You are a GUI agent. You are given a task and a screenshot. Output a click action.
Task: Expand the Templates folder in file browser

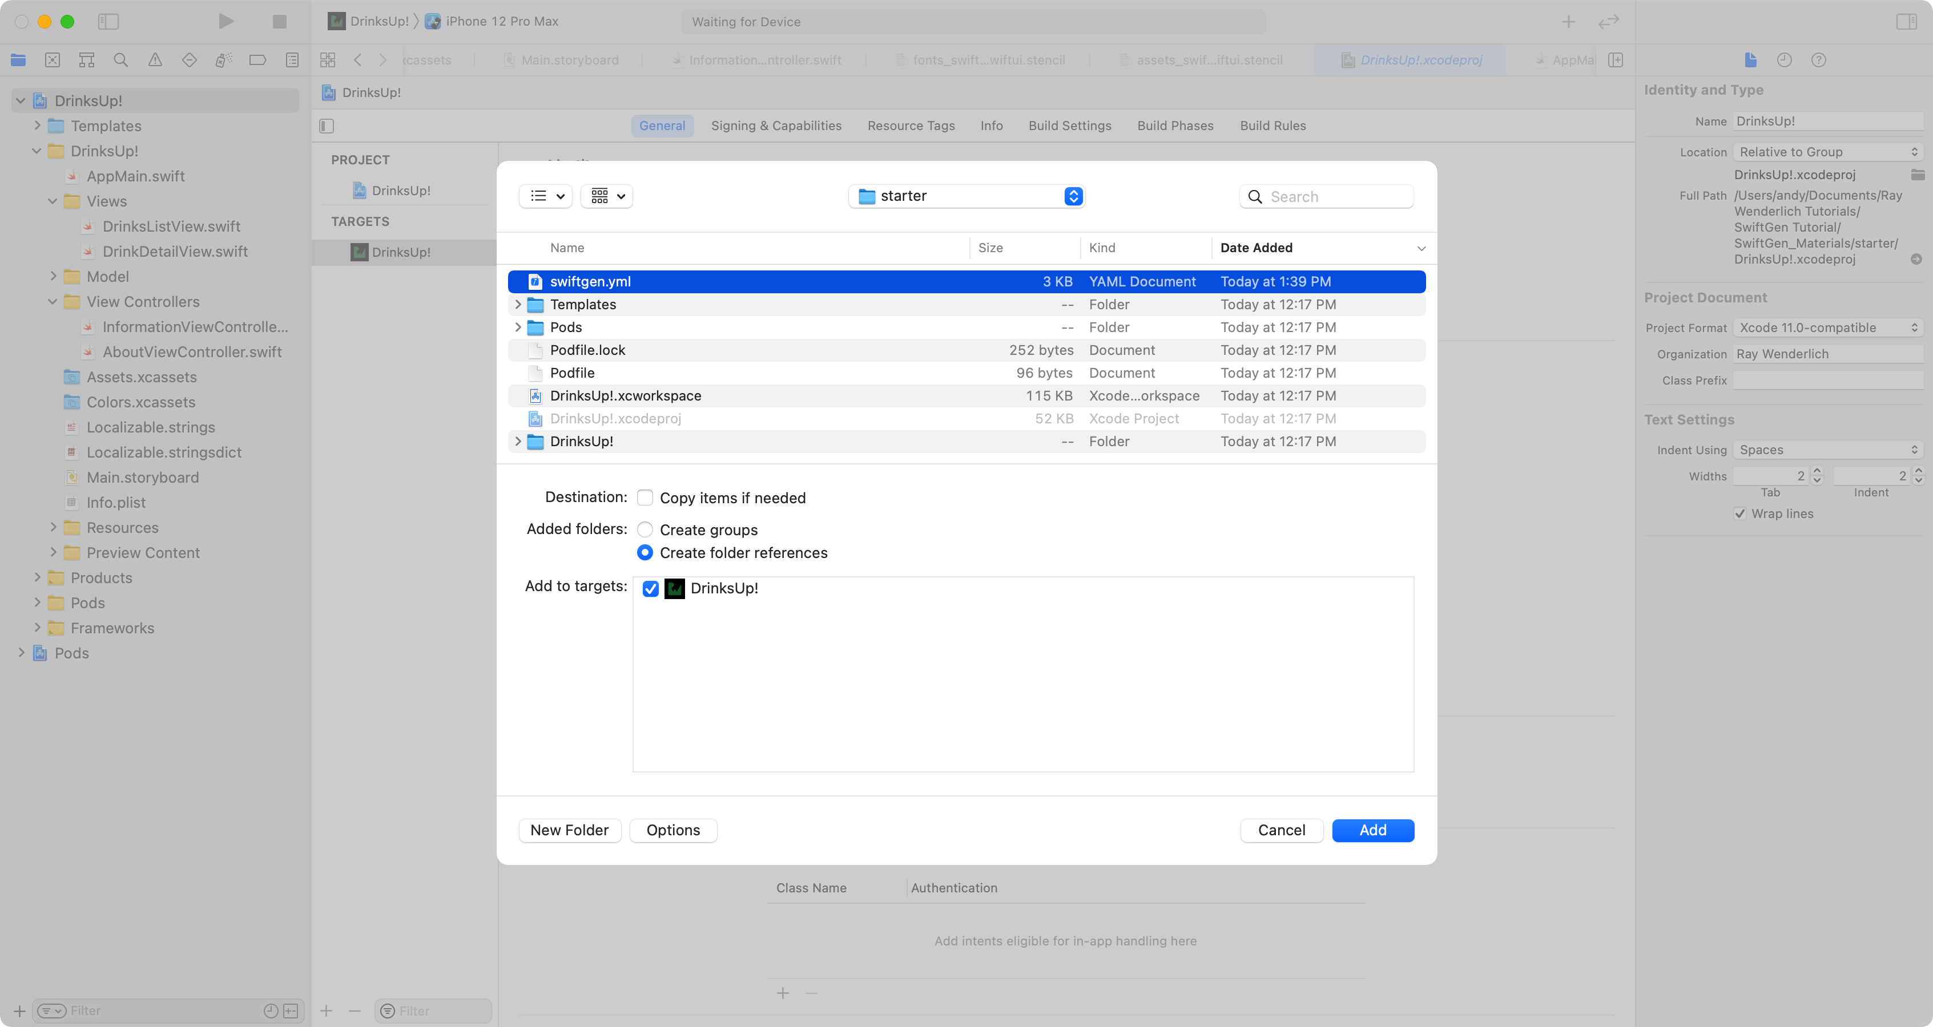tap(517, 304)
